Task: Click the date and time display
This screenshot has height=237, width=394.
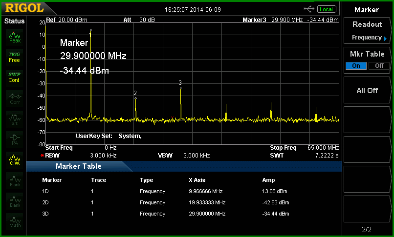Action: click(x=193, y=10)
